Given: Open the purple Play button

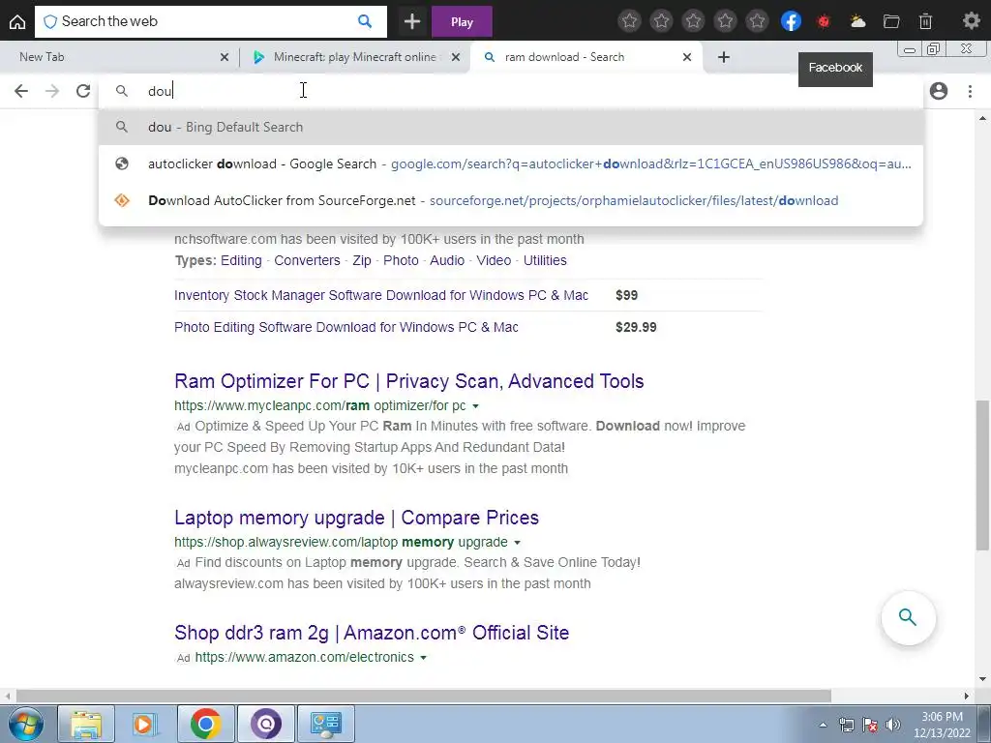Looking at the screenshot, I should coord(462,22).
